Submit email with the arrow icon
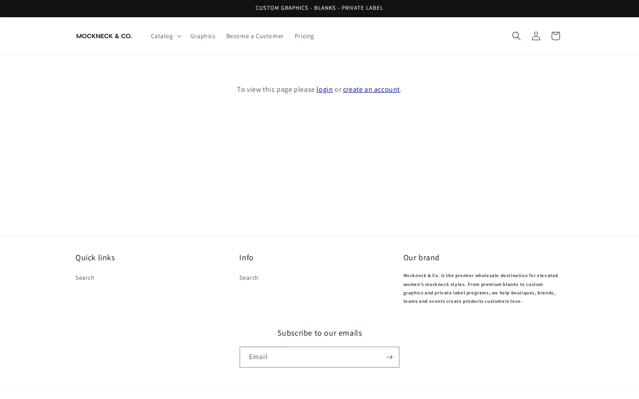 [x=389, y=357]
